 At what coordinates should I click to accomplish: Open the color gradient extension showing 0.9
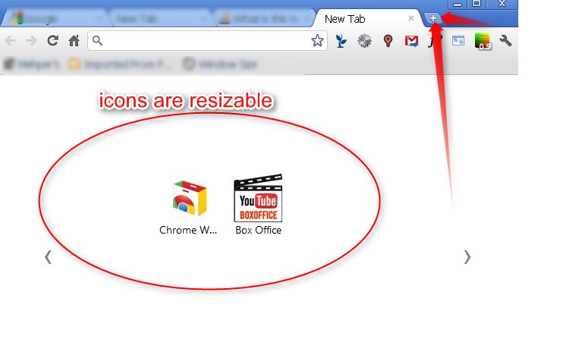coord(483,41)
